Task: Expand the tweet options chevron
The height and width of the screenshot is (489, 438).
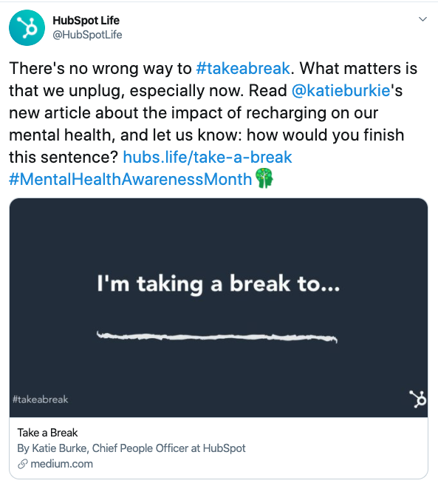Action: (x=422, y=19)
